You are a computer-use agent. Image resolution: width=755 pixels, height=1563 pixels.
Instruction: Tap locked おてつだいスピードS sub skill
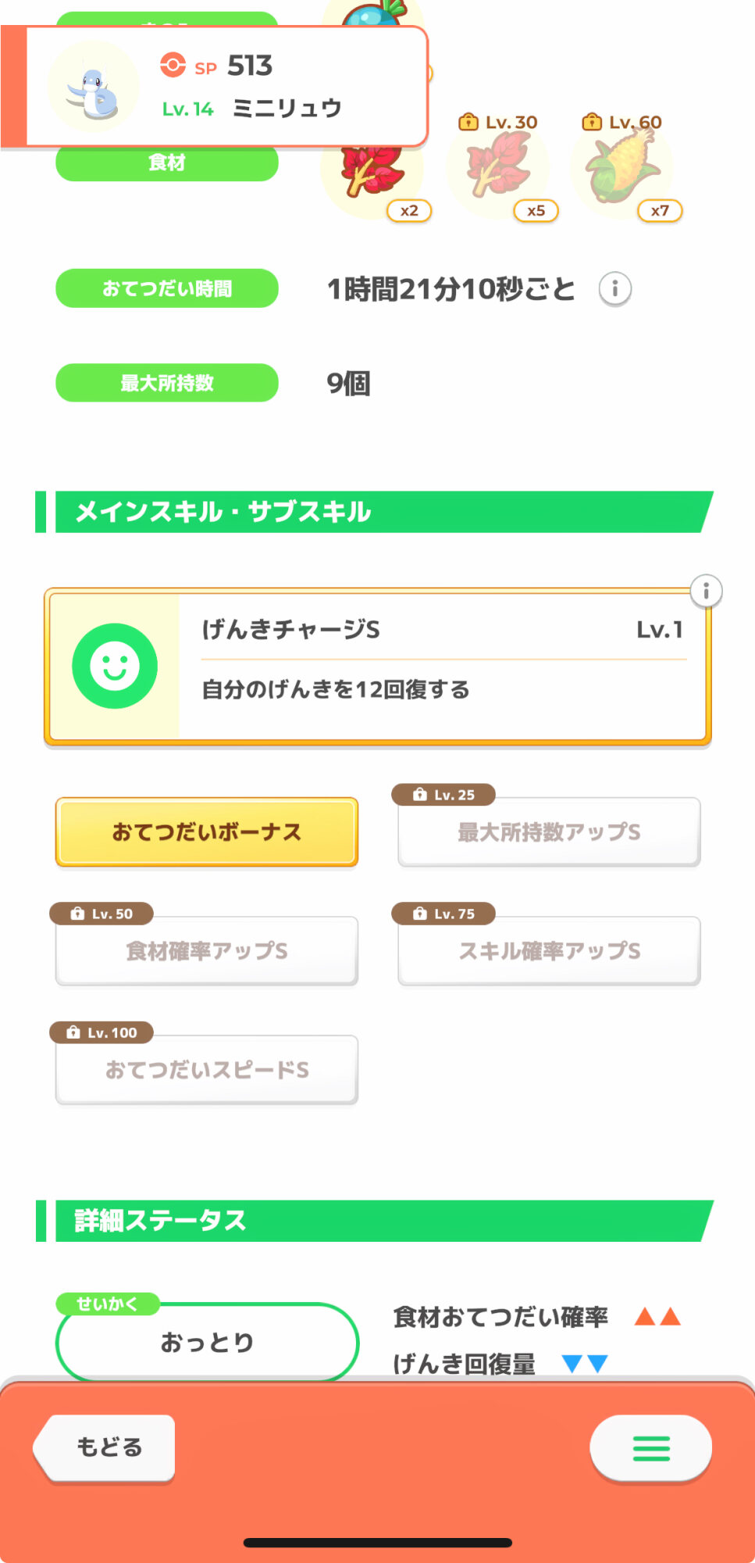pos(207,1070)
